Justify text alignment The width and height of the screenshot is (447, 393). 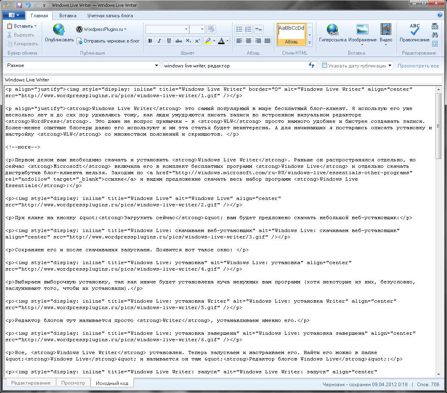(x=267, y=41)
